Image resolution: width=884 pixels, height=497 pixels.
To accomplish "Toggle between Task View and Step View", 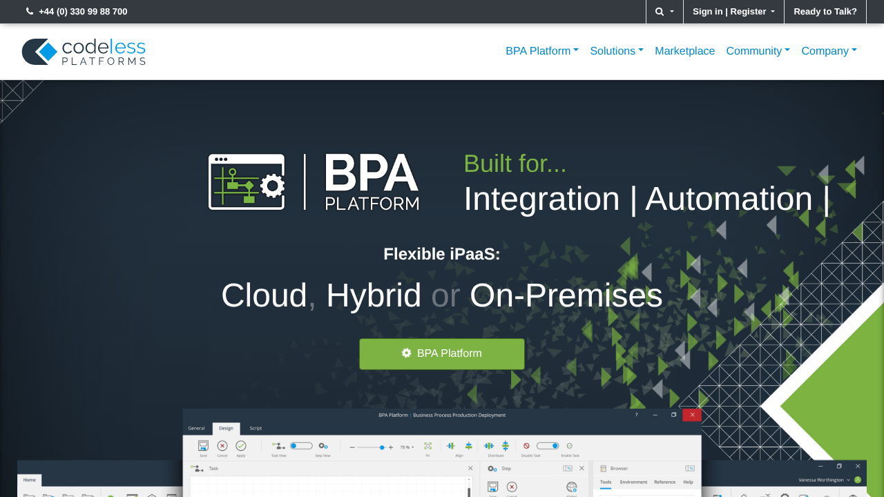I will (301, 446).
